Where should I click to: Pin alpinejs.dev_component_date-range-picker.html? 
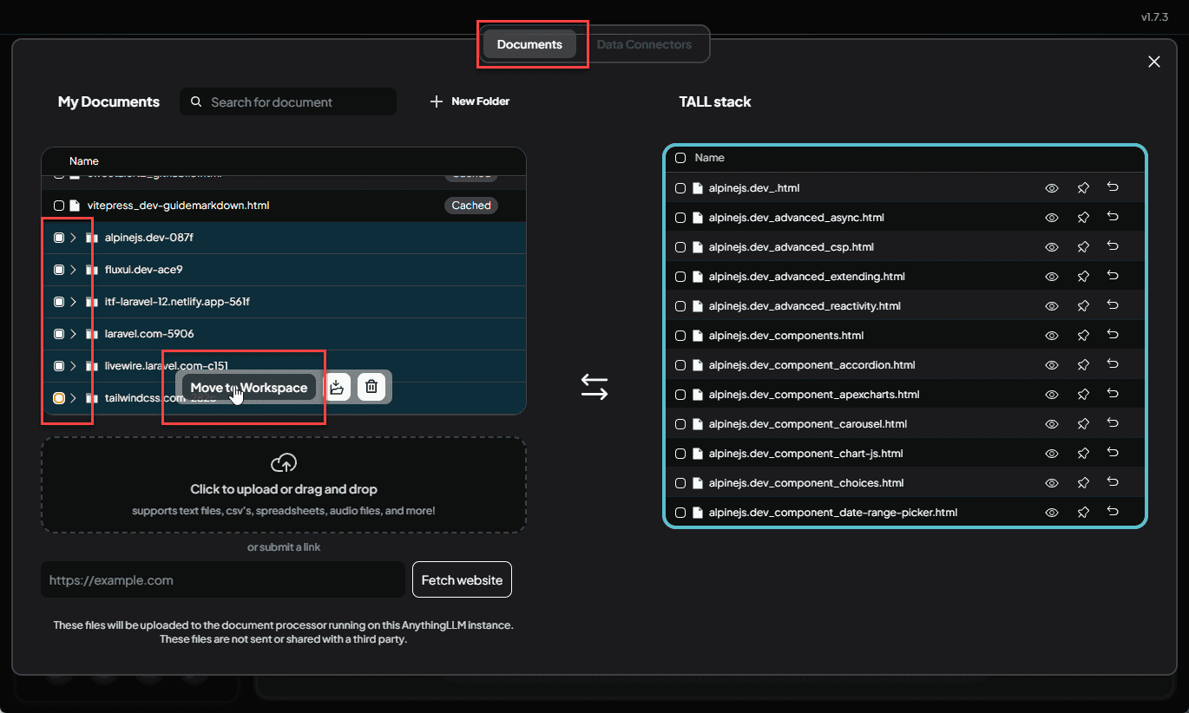tap(1083, 513)
